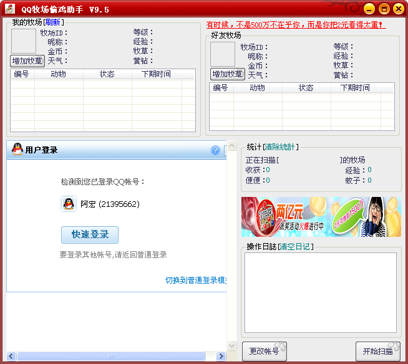
Task: Sort my ranch table by 动物
Action: tap(59, 74)
